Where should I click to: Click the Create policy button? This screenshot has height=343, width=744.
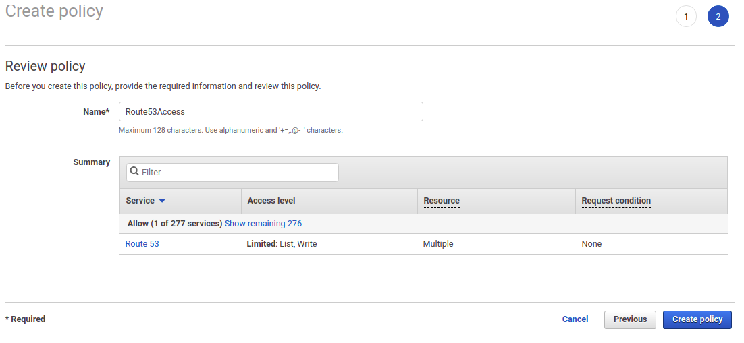coord(697,319)
